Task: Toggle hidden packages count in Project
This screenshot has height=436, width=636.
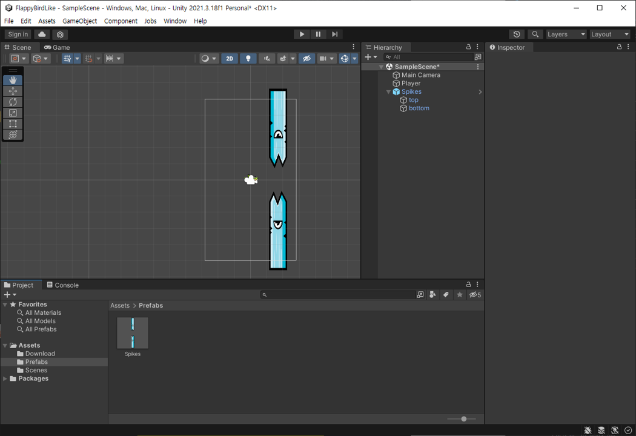Action: 475,295
